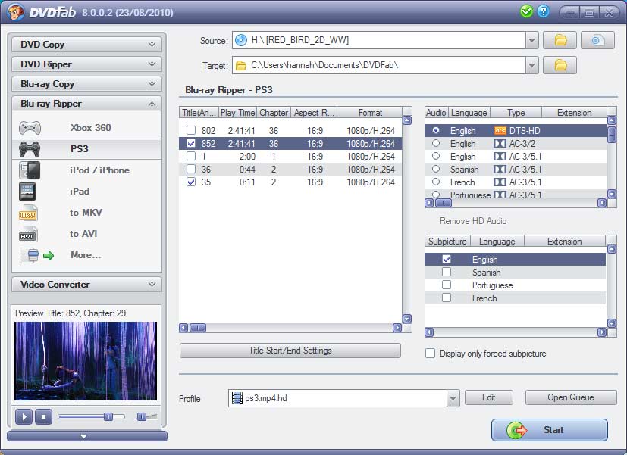Choose the MKV file format icon
The height and width of the screenshot is (455, 627).
28,213
